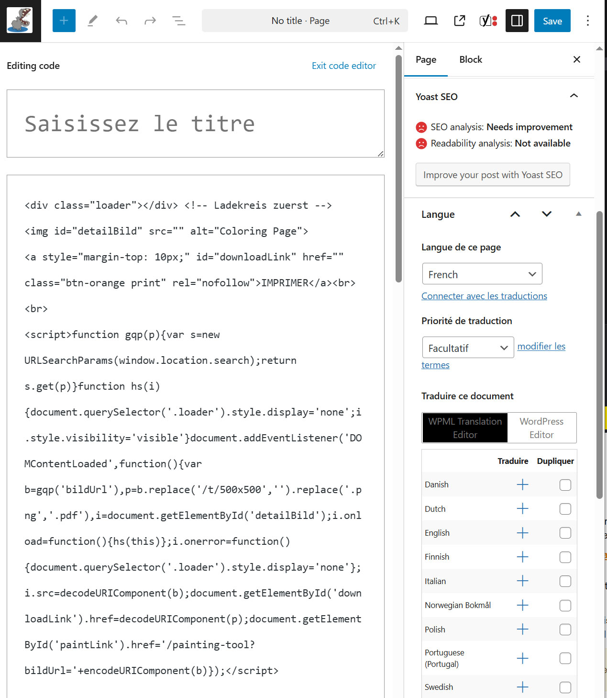Toggle the Langue panel collapse triangle
The height and width of the screenshot is (698, 607).
pos(579,214)
